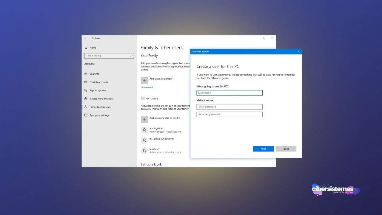Click the Other users heading
Screen dimensions: 382x215
click(x=150, y=98)
